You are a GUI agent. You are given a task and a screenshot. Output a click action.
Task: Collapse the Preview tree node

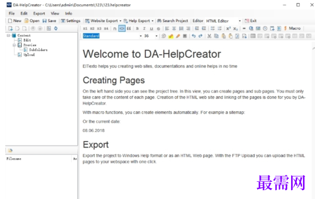(x=14, y=45)
